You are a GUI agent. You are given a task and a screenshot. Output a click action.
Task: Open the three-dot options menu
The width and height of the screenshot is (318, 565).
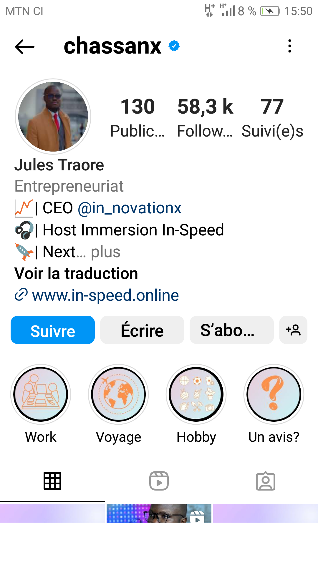pos(290,46)
